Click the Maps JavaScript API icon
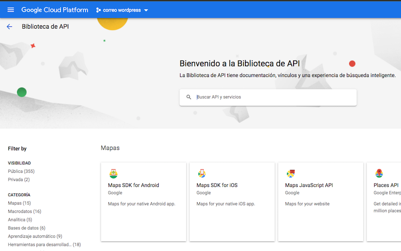 (x=290, y=174)
